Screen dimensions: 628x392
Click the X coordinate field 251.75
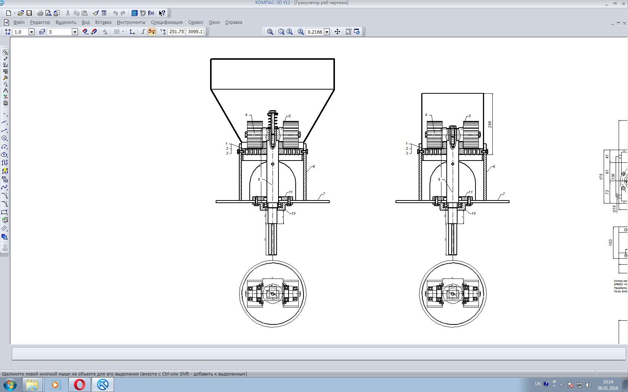coord(176,32)
